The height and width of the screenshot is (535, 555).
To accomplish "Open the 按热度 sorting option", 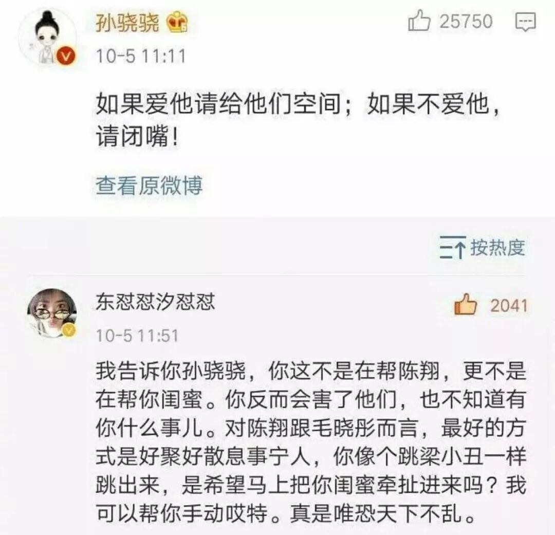I will 497,247.
